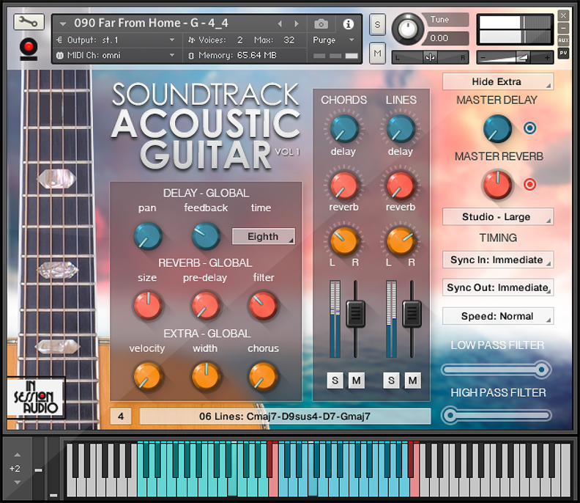This screenshot has width=580, height=503.
Task: Minimize the instrument view with the minus icon
Action: [x=563, y=28]
